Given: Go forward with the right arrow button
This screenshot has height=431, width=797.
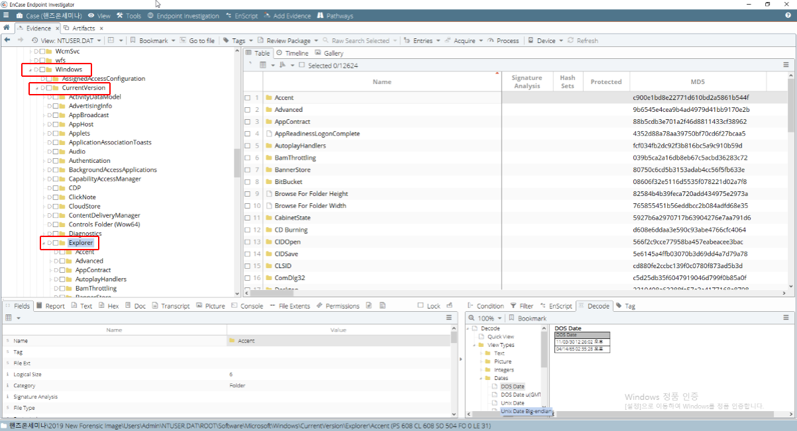Looking at the screenshot, I should 20,40.
